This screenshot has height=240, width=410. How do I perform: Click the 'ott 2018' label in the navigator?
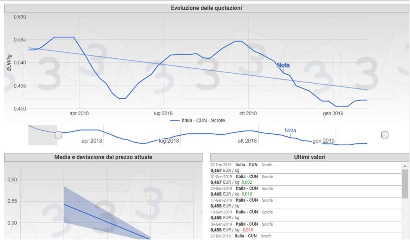point(248,141)
